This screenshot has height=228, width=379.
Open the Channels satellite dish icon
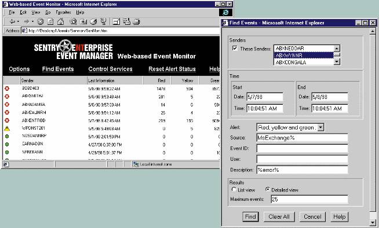104,22
